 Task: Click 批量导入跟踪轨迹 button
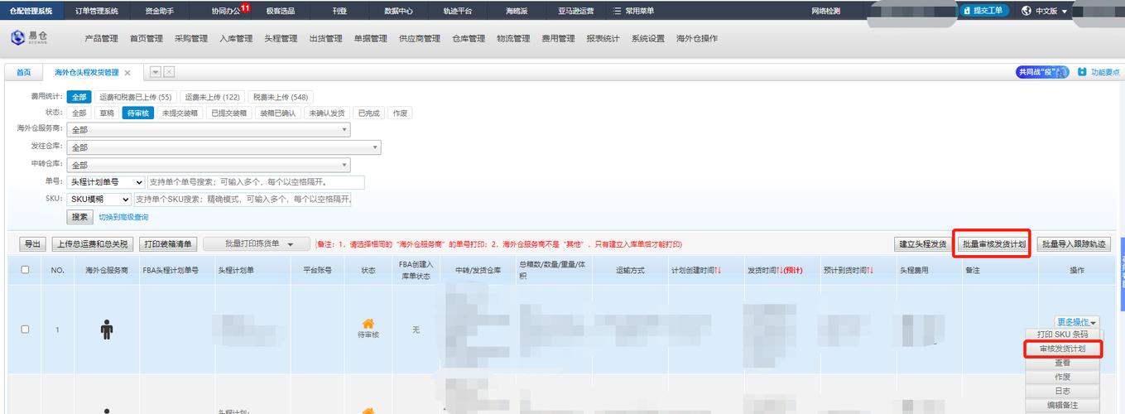1073,244
